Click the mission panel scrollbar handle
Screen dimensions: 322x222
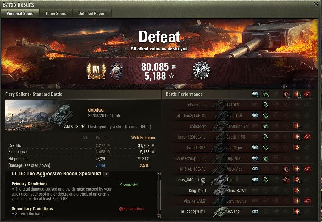[x=158, y=195]
